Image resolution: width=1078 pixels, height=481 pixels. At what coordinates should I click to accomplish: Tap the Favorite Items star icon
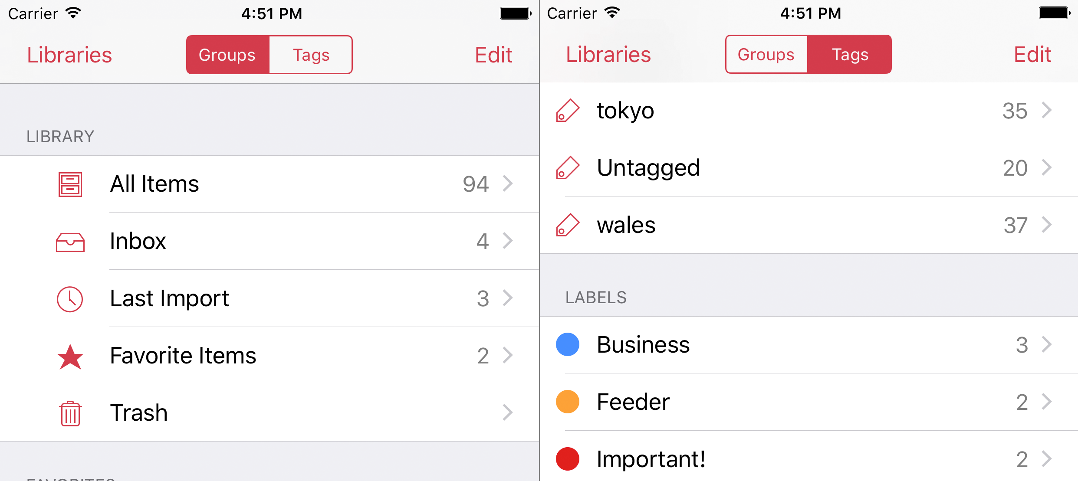coord(70,357)
